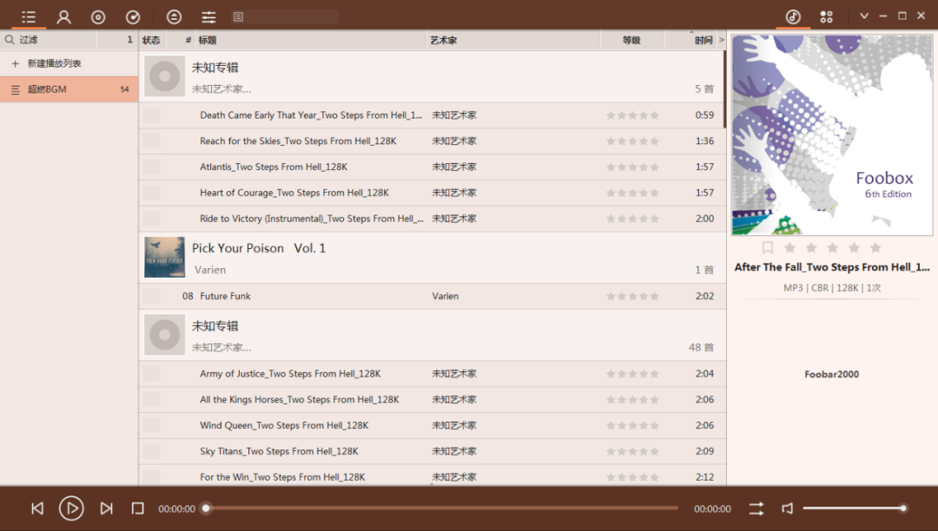Skip to the next track
Viewport: 938px width, 531px height.
click(x=106, y=508)
